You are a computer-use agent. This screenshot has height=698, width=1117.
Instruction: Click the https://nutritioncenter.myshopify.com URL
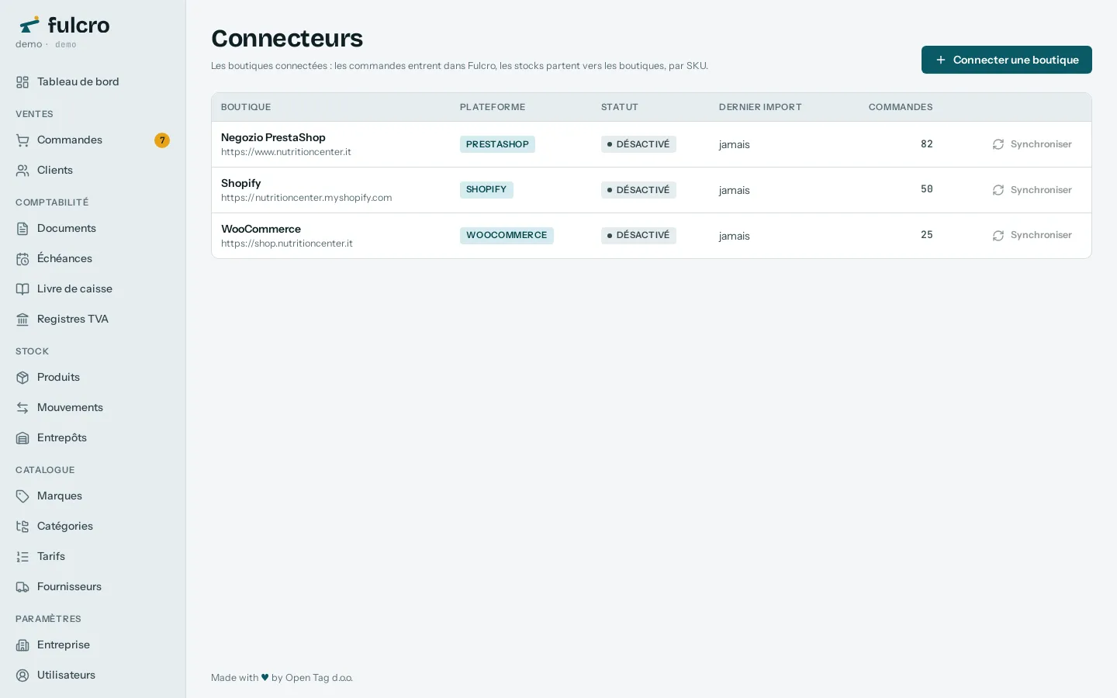tap(306, 198)
